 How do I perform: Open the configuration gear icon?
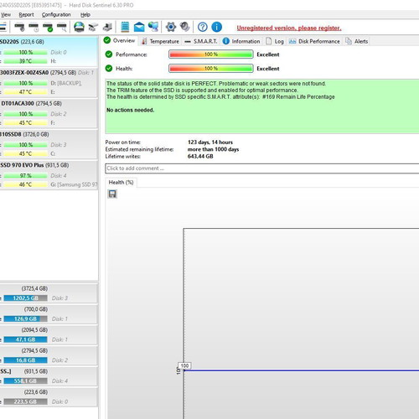171,27
